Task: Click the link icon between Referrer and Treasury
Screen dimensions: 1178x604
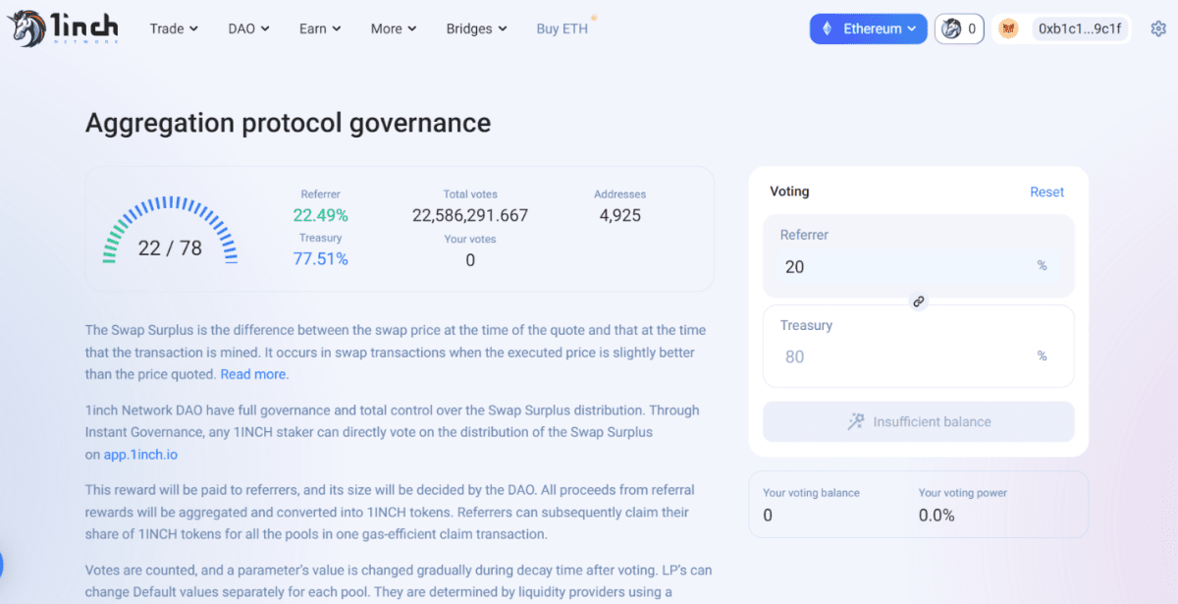Action: (x=919, y=302)
